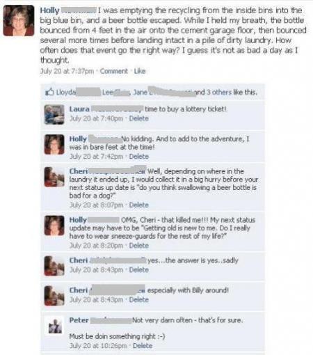
Task: Delete Cheri's "especially with Billy around" comment
Action: [139, 299]
